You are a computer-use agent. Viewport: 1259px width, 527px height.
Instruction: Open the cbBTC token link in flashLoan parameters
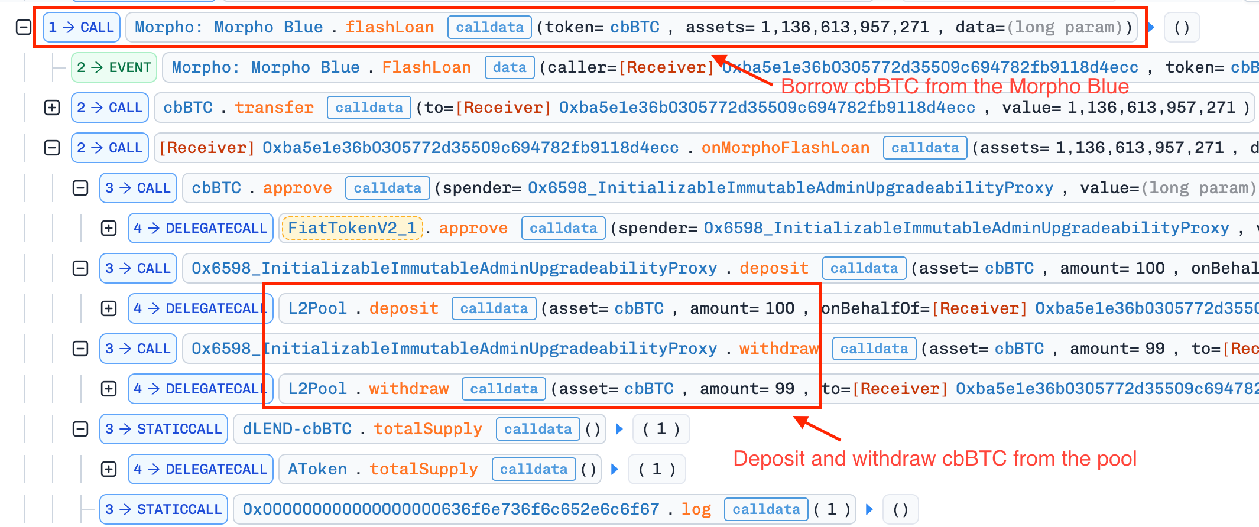pos(635,27)
